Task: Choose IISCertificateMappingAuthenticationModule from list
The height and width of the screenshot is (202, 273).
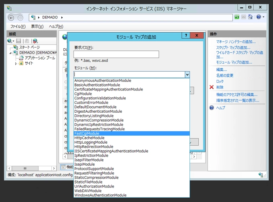Action: (x=132, y=151)
